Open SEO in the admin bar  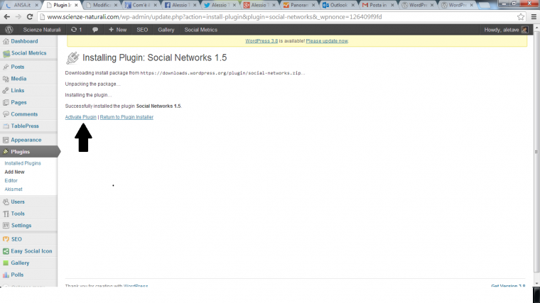point(142,30)
